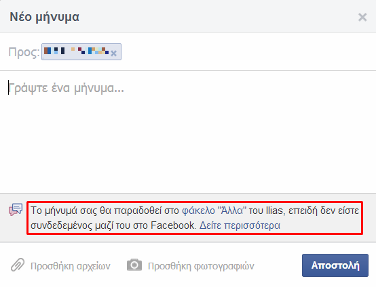The width and height of the screenshot is (376, 287).
Task: Click Προσθήκη αρχείων label
Action: click(x=71, y=266)
